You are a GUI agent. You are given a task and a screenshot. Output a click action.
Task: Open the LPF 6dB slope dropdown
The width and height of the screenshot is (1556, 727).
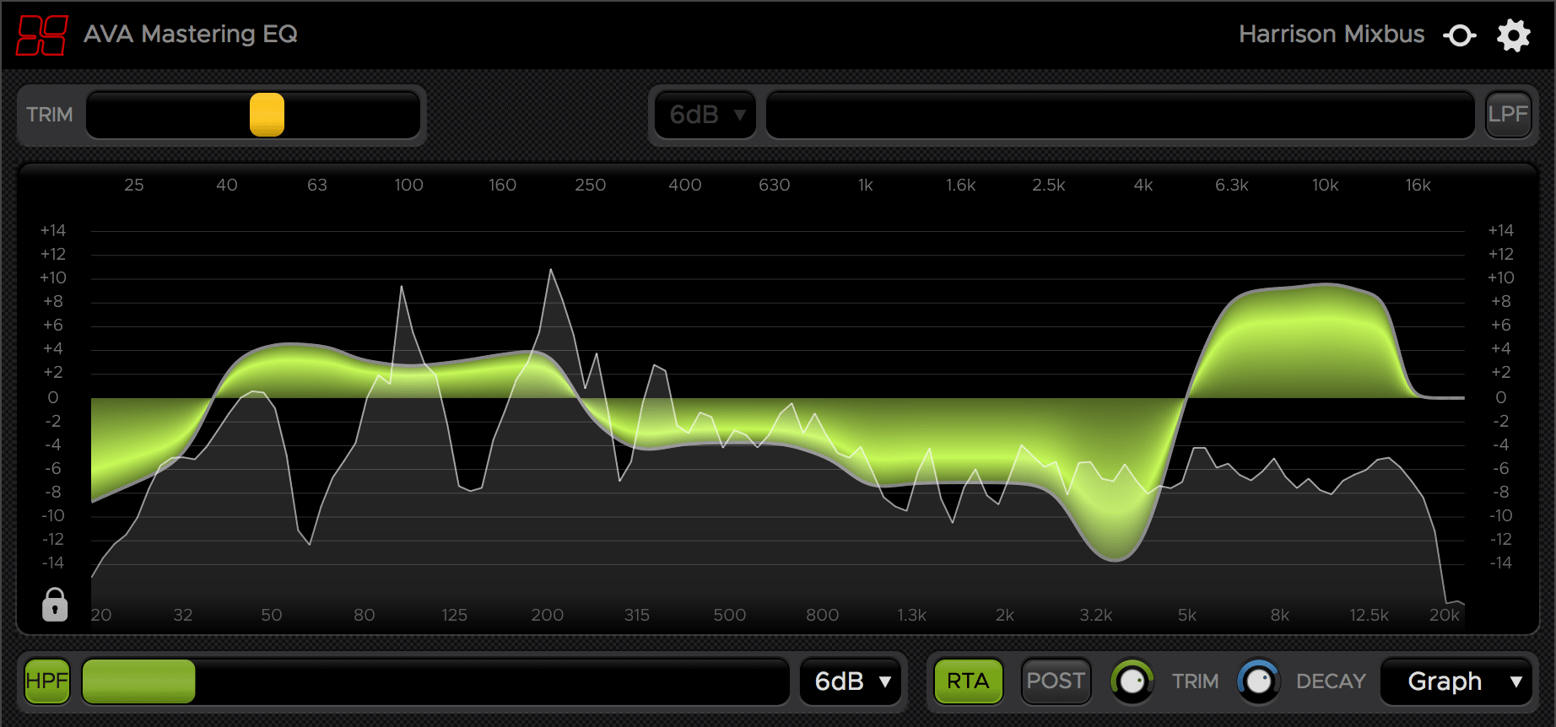click(x=706, y=114)
